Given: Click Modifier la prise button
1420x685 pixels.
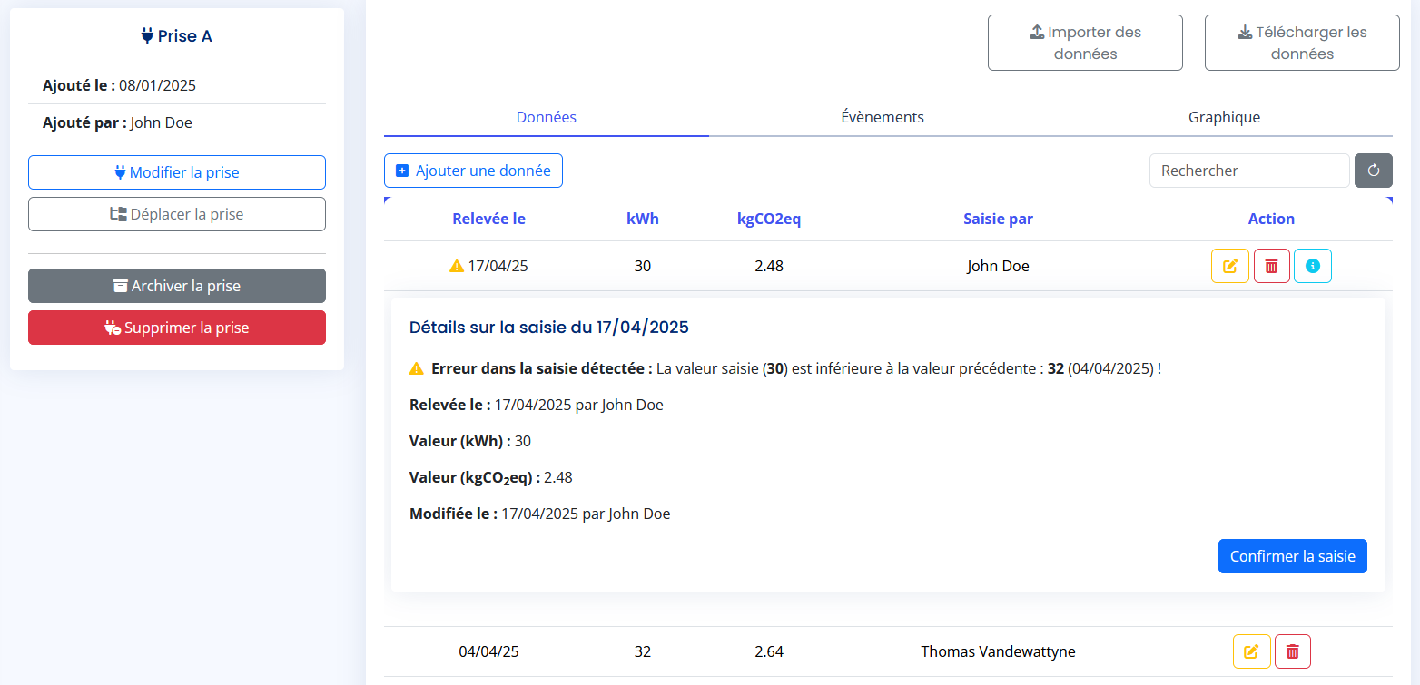Looking at the screenshot, I should point(177,172).
